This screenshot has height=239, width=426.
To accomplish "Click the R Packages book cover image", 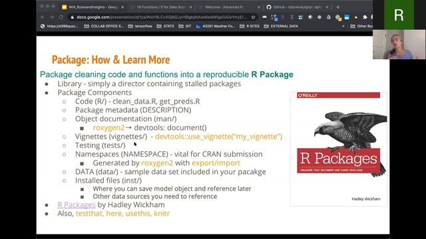I will pyautogui.click(x=339, y=149).
